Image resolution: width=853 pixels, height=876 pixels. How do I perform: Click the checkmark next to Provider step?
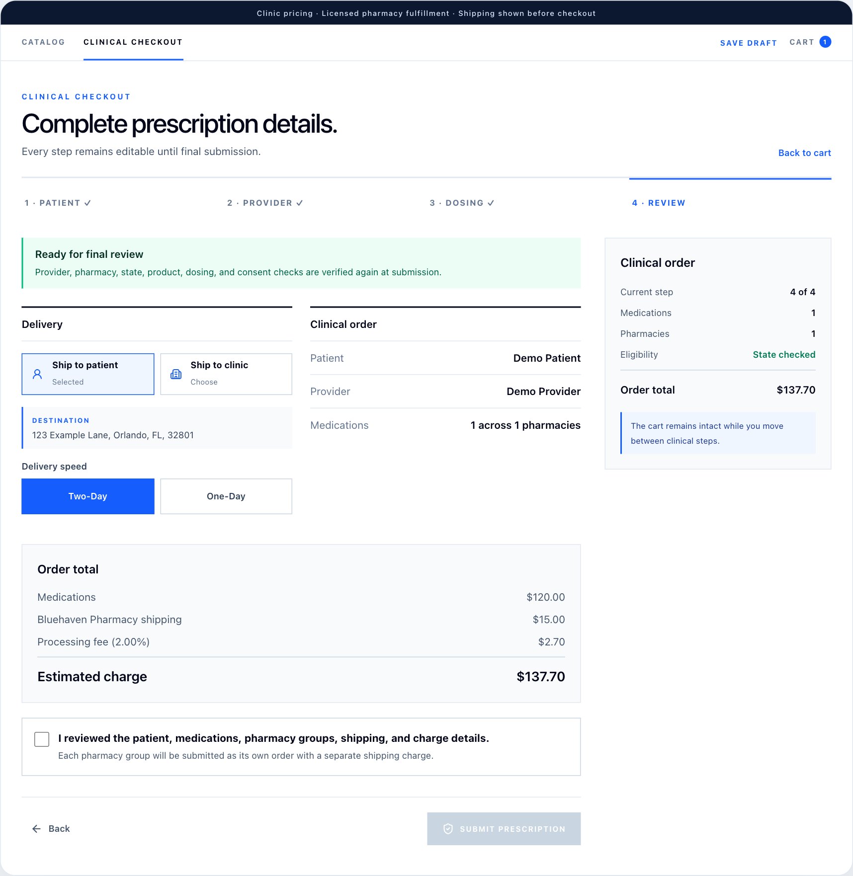pyautogui.click(x=300, y=203)
